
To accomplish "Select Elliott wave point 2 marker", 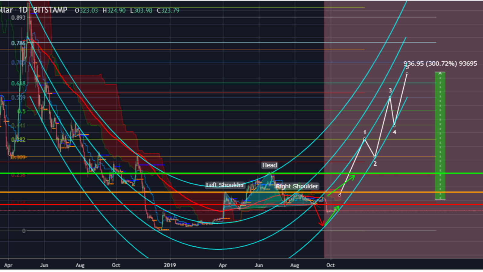I will click(x=375, y=157).
